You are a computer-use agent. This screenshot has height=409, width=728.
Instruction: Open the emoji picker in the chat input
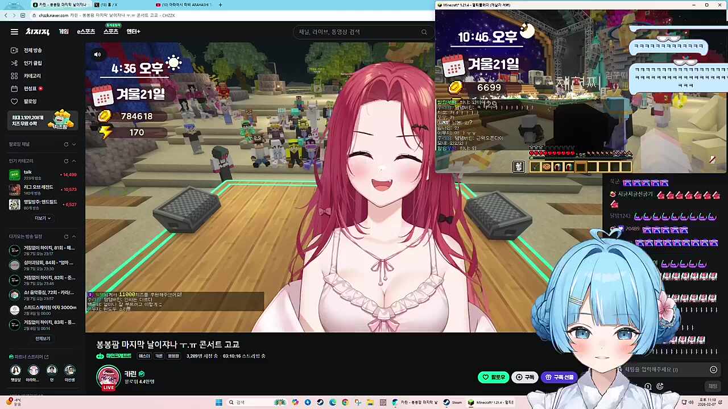(x=713, y=370)
